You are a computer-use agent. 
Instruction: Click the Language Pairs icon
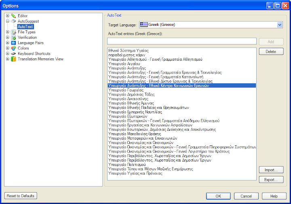pyautogui.click(x=13, y=43)
